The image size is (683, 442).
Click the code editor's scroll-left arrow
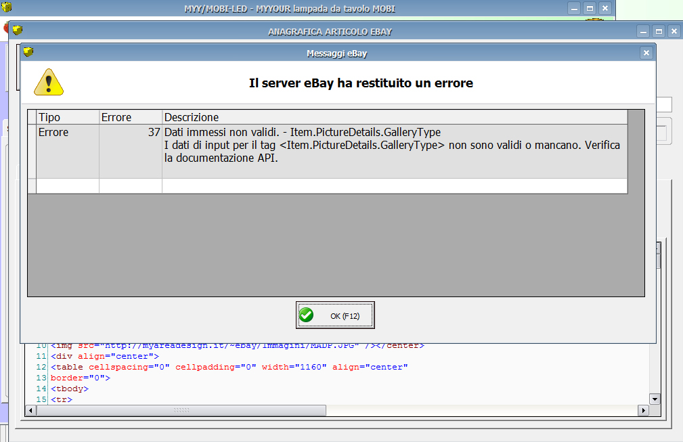31,410
